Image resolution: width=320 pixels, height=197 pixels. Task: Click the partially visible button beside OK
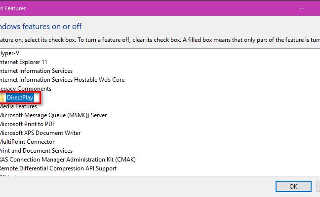(x=318, y=187)
